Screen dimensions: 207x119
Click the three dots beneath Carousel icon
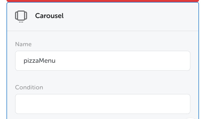pyautogui.click(x=21, y=22)
